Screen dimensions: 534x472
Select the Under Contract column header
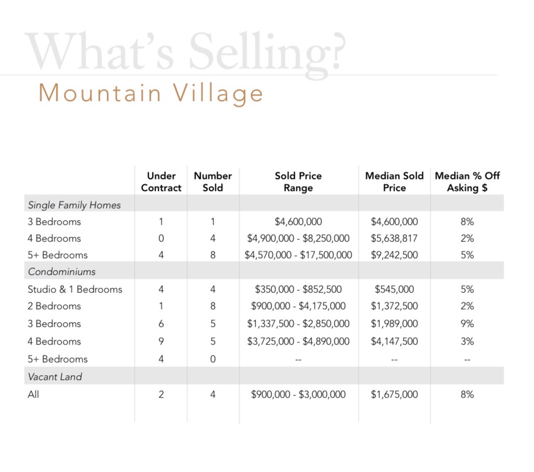[161, 182]
